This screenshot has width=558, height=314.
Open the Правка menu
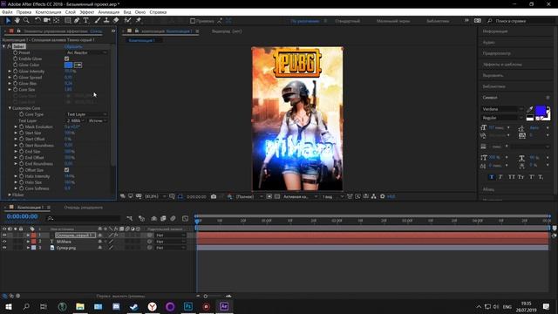tap(24, 12)
